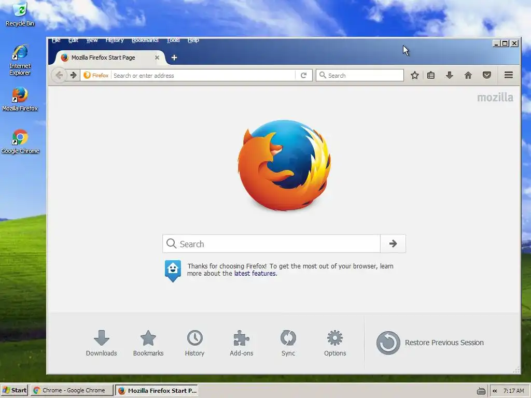
Task: Open the search engine magnifier dropdown in the toolbar
Action: (323, 75)
